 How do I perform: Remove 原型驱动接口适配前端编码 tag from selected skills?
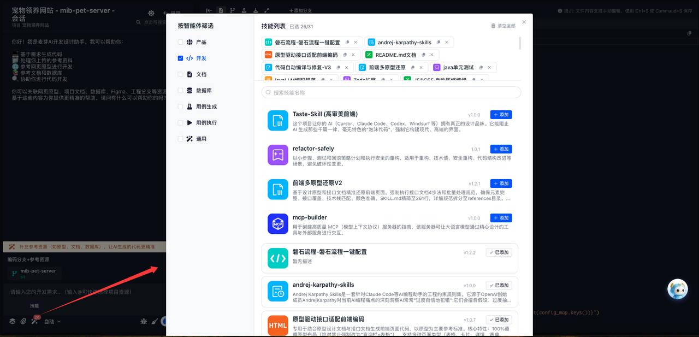(353, 55)
